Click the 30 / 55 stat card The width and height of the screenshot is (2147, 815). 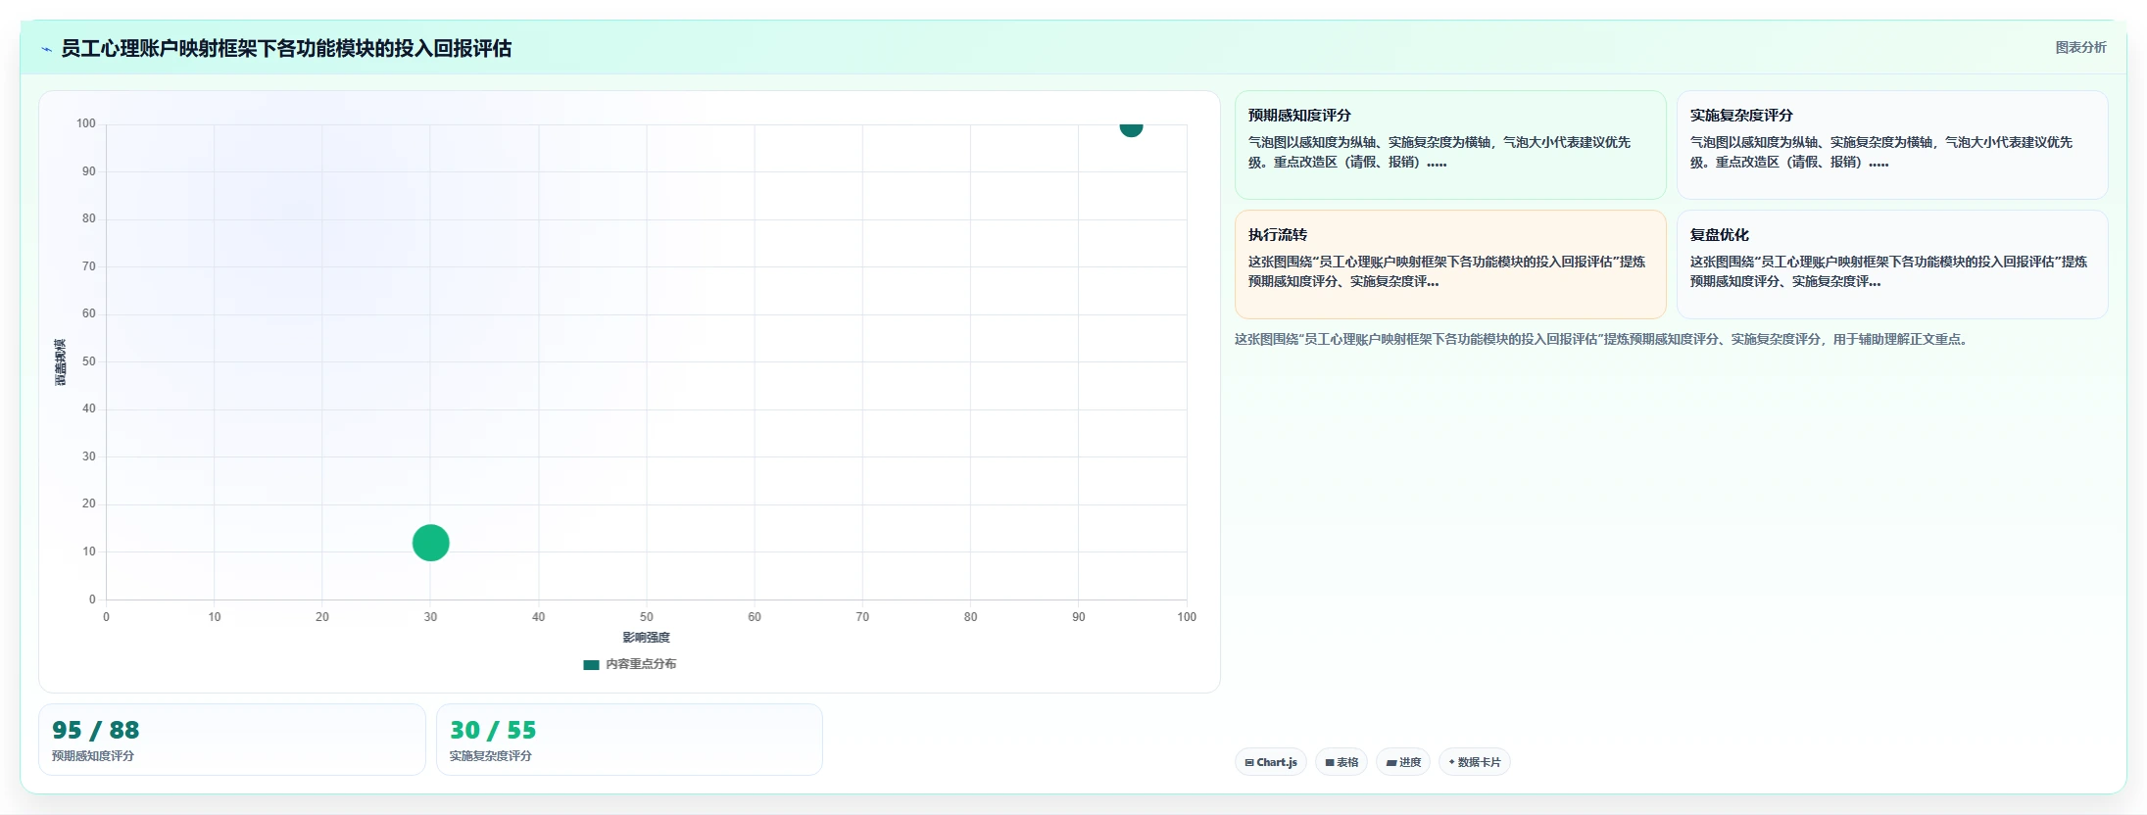tap(629, 740)
